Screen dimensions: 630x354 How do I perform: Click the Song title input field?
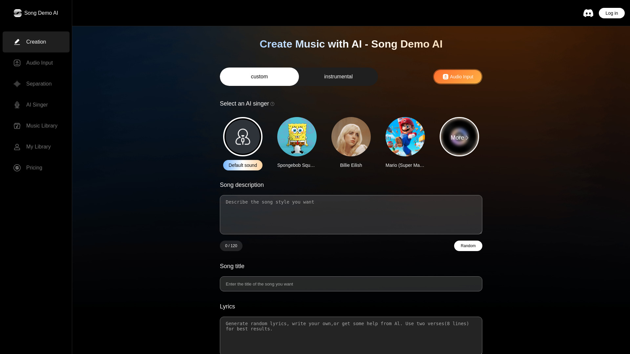[350, 284]
